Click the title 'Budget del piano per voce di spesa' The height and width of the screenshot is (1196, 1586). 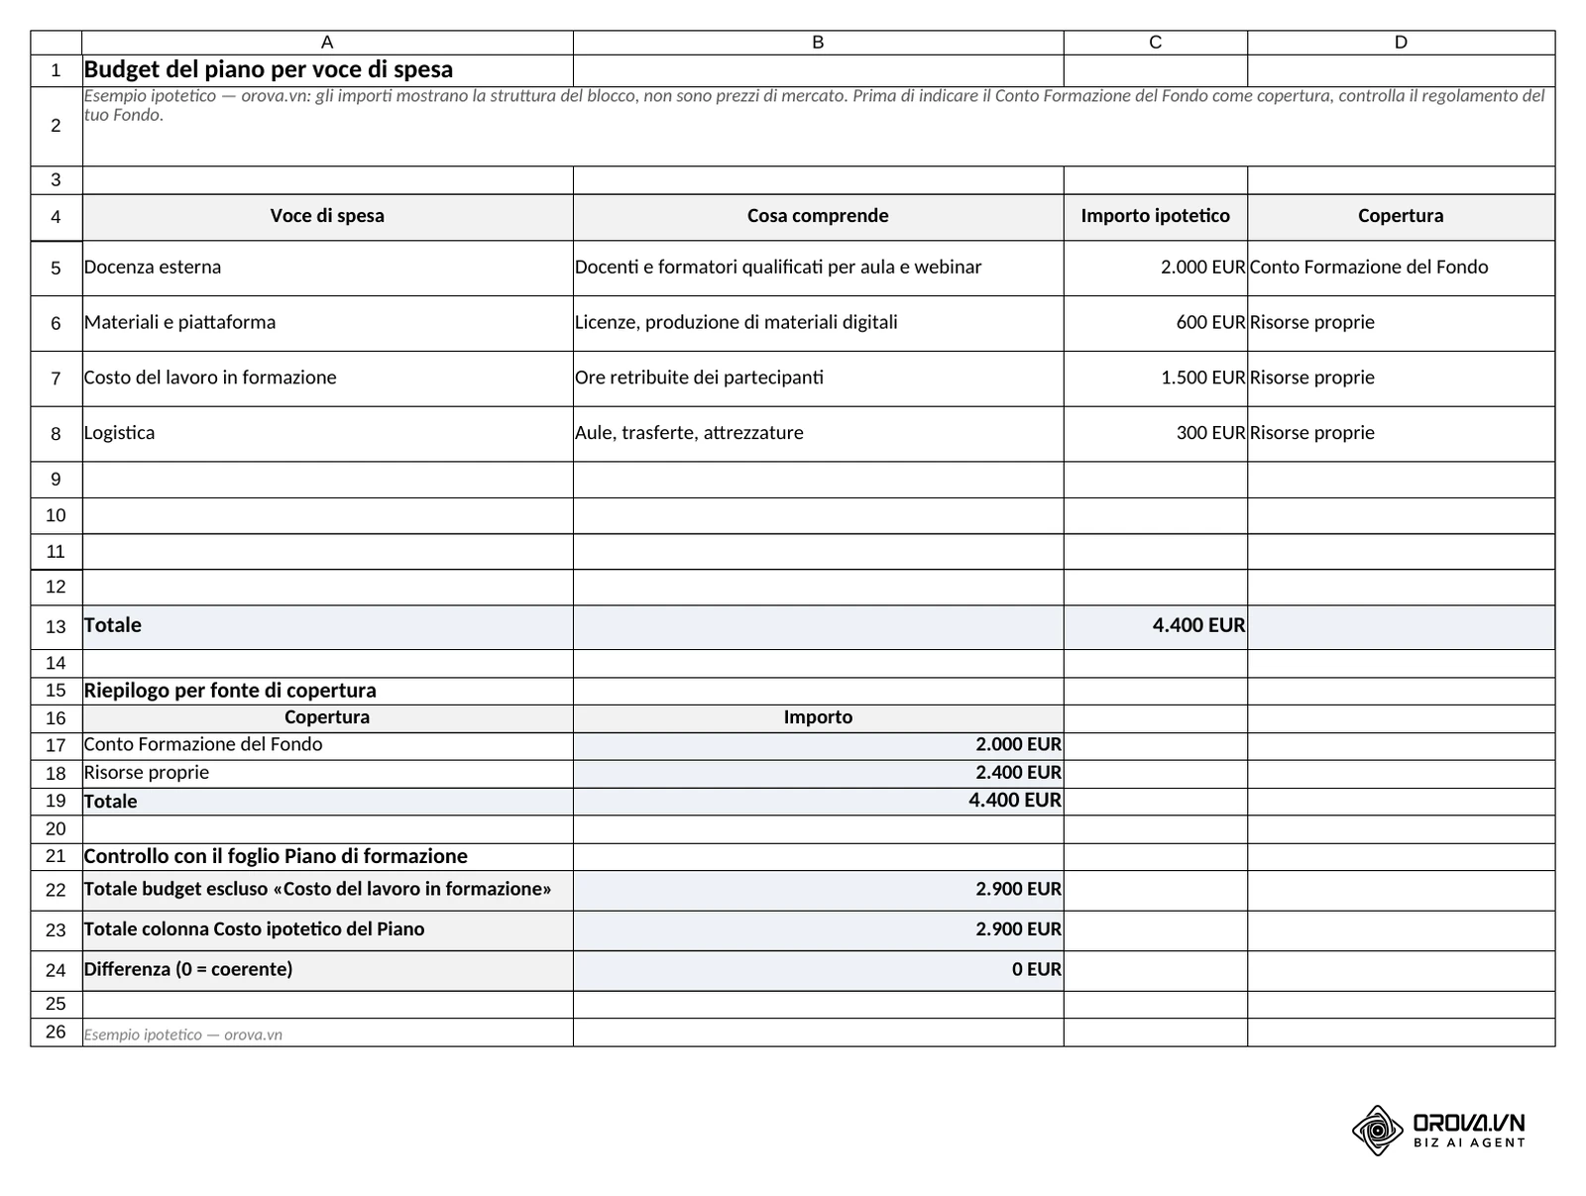pyautogui.click(x=269, y=69)
